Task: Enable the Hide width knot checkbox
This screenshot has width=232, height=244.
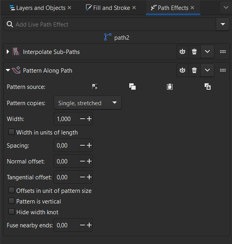Action: point(12,211)
